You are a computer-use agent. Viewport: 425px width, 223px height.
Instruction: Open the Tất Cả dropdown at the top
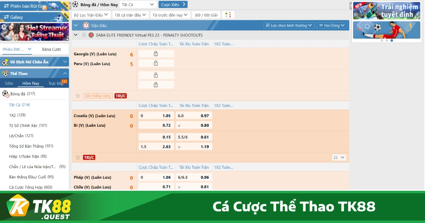pos(138,4)
